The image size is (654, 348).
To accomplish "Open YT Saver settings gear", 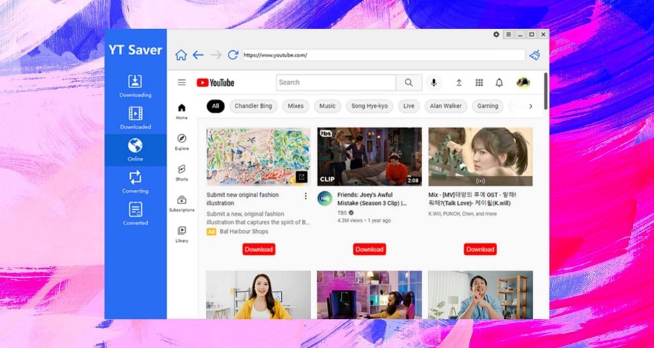I will click(x=496, y=34).
